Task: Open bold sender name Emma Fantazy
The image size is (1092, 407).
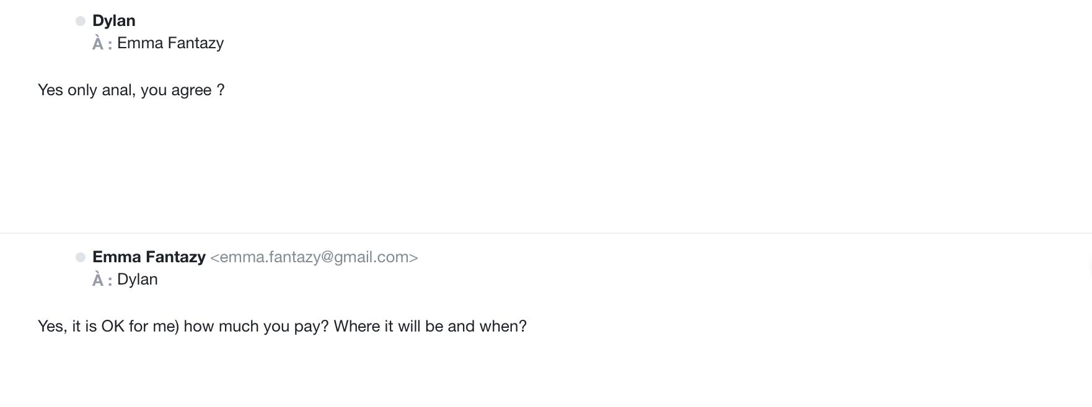Action: click(149, 257)
